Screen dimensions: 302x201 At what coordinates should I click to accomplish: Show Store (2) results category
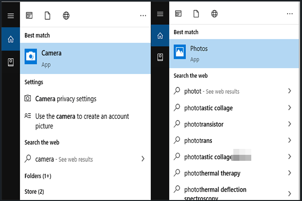point(34,192)
